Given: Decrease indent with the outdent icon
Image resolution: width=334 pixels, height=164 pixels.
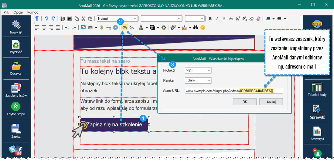Looking at the screenshot, I should click(74, 27).
